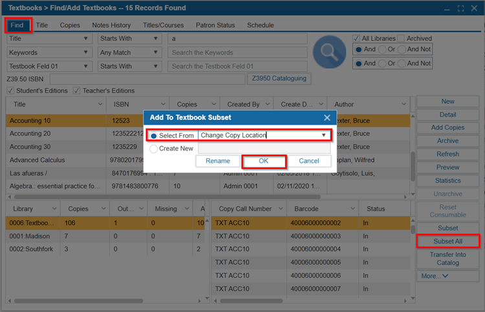Open the ISBN column header menu
This screenshot has height=312, width=485.
pyautogui.click(x=164, y=105)
